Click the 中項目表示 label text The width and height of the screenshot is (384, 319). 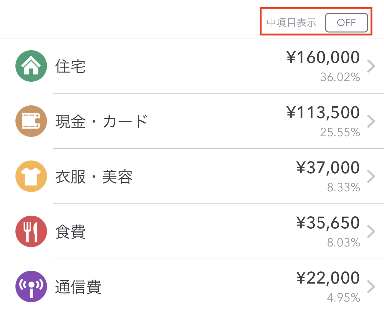coord(291,23)
